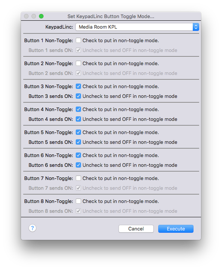Click the green zoom window button
222x270 pixels.
[41, 16]
